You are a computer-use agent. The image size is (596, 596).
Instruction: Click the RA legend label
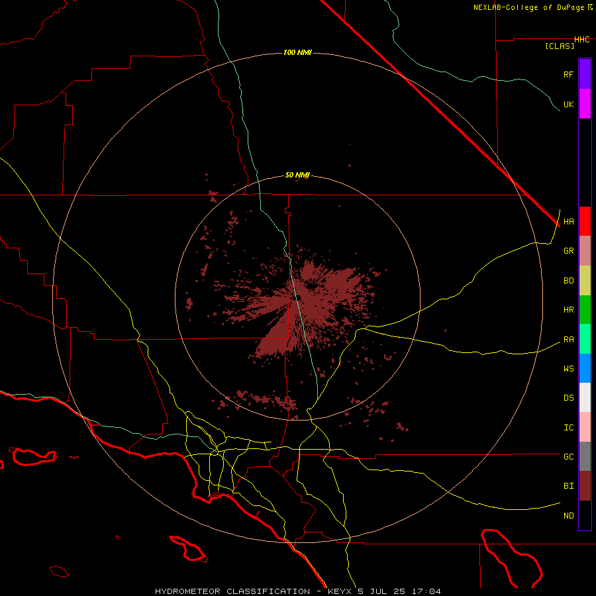[x=568, y=340]
